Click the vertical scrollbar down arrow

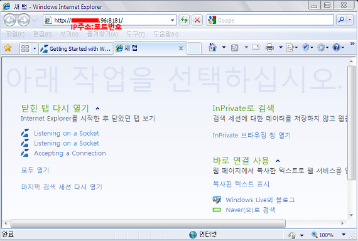pos(351,215)
